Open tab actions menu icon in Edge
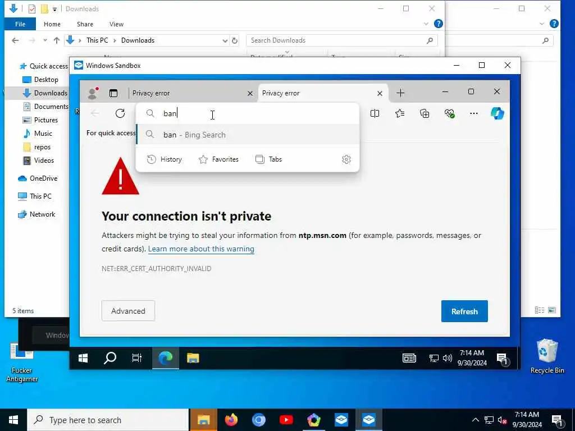 (x=113, y=93)
